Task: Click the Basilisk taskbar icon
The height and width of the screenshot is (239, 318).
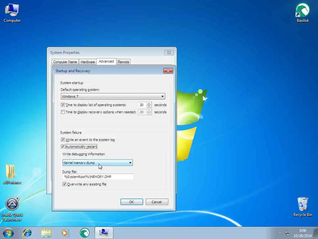Action: (84, 233)
